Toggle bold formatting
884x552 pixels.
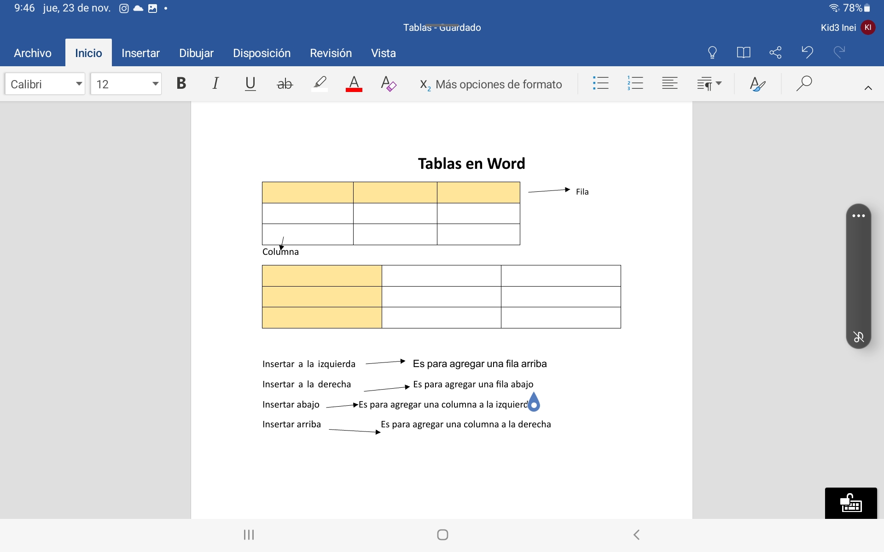(x=181, y=84)
